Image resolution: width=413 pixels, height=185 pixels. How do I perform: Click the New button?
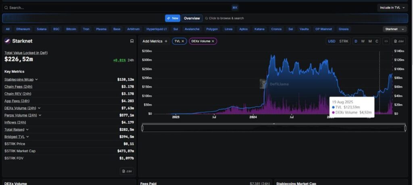[x=173, y=18]
